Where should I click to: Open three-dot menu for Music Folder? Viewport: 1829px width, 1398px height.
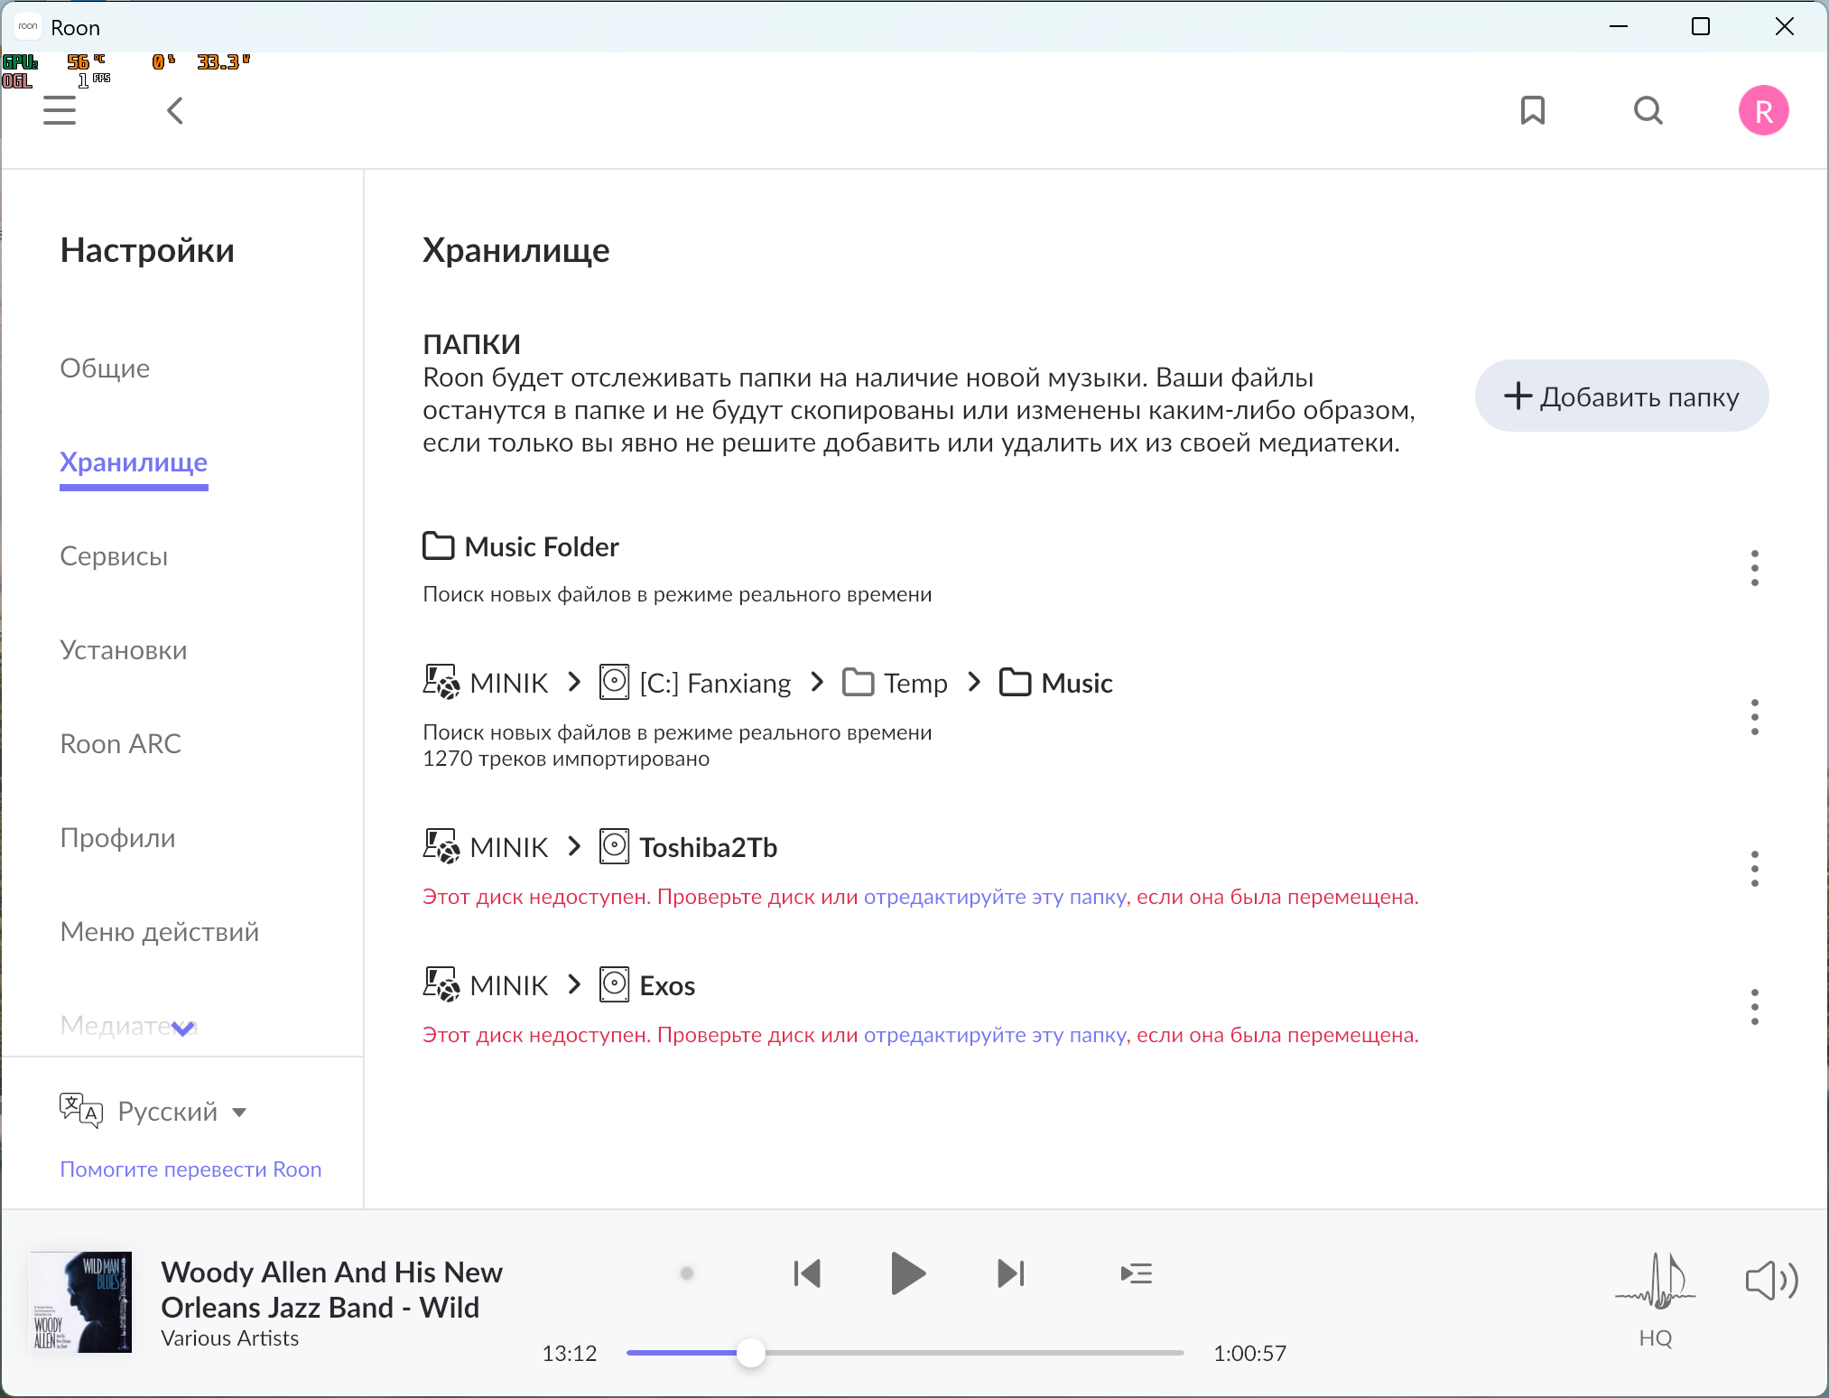click(1754, 568)
